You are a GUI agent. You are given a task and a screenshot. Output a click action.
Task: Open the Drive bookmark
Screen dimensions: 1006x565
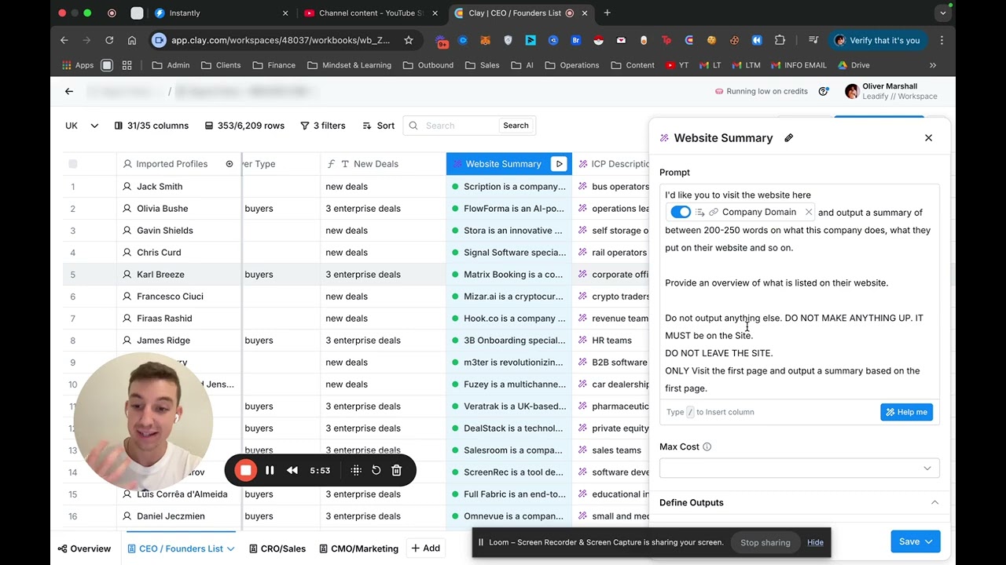tap(854, 65)
